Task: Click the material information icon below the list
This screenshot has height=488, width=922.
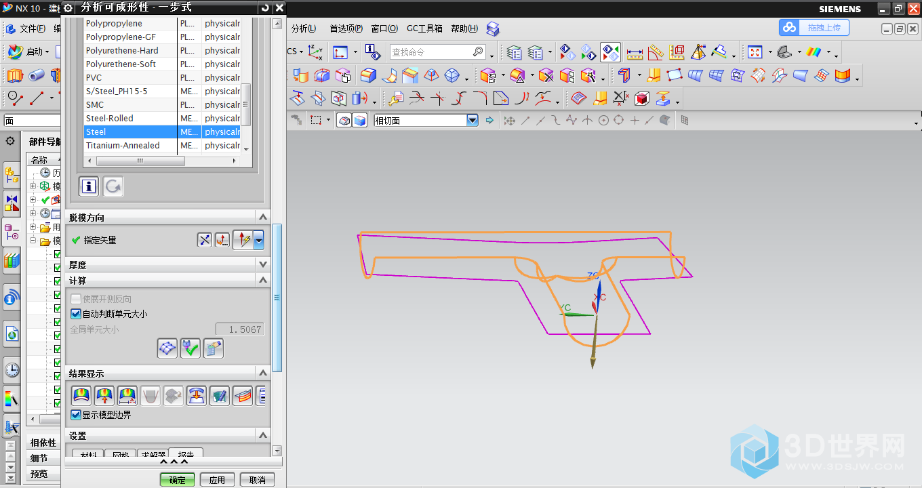Action: tap(89, 186)
